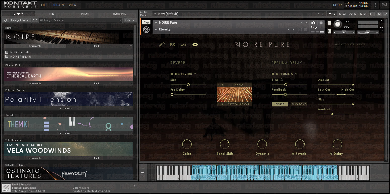Screen dimensions: 390x194
Task: Switch to the Files tab
Action: click(52, 14)
